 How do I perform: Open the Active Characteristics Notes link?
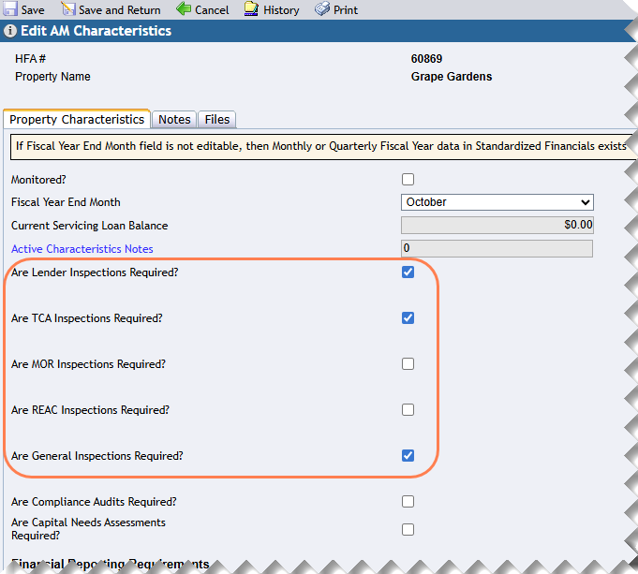click(x=82, y=249)
